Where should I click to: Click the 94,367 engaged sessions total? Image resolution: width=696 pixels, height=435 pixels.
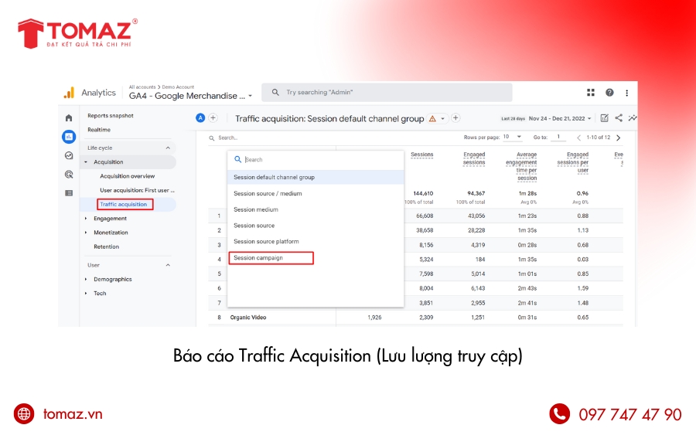[x=476, y=194]
